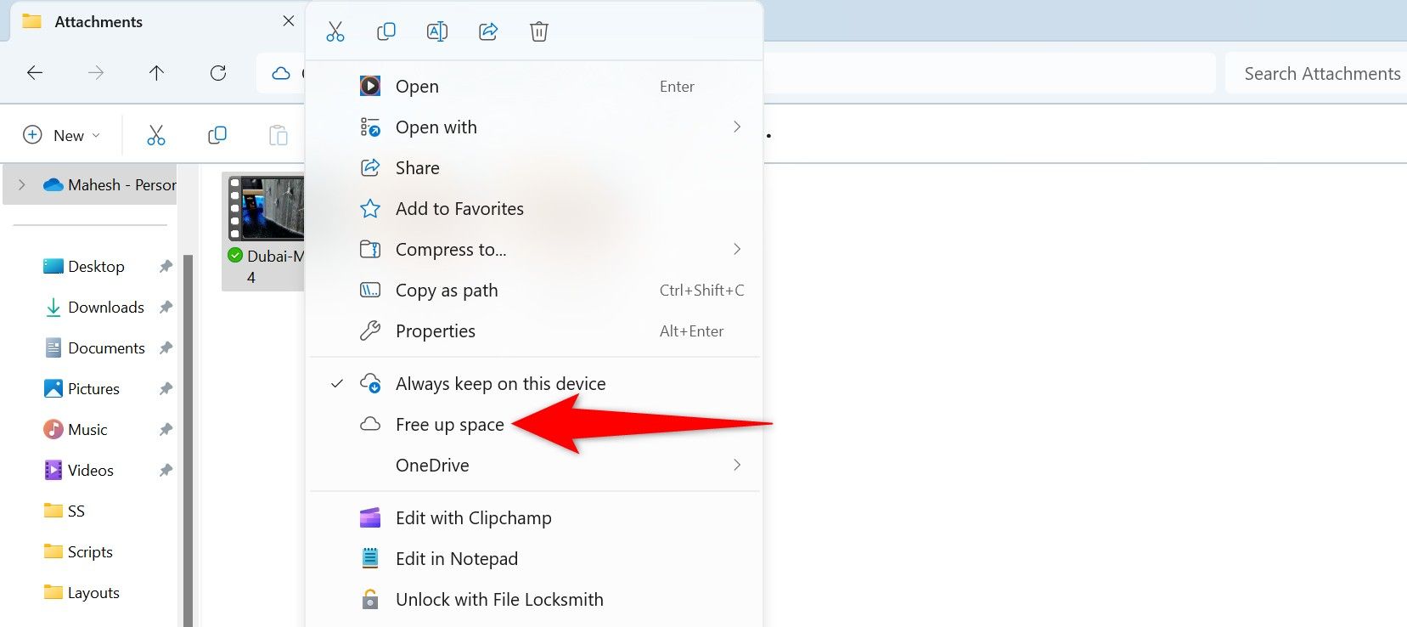The image size is (1407, 627).
Task: Choose Unlock with File Locksmith
Action: (x=535, y=599)
